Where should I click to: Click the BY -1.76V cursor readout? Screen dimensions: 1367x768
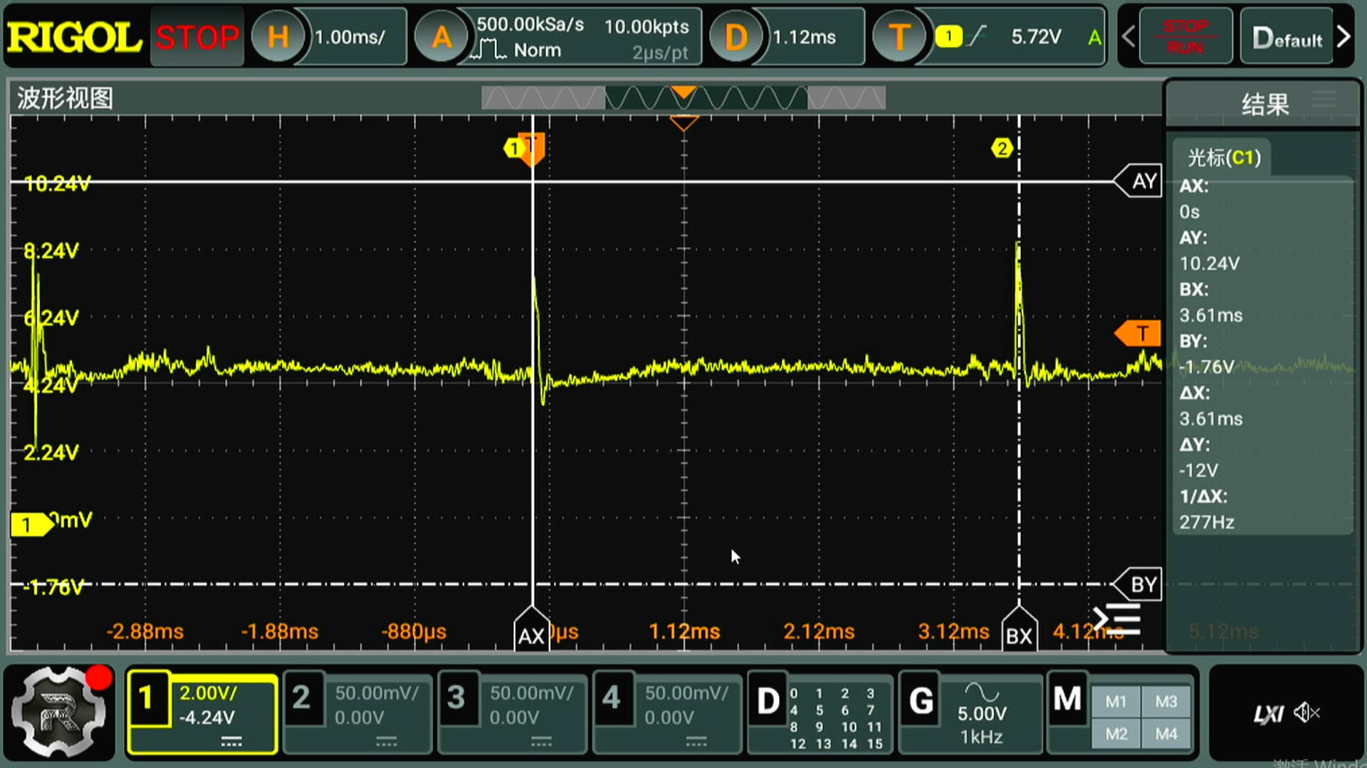1206,367
